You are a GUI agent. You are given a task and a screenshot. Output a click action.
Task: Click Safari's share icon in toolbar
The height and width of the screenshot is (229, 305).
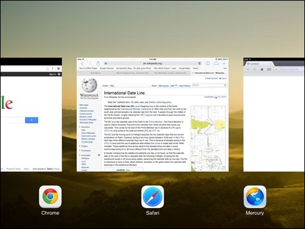(x=98, y=63)
